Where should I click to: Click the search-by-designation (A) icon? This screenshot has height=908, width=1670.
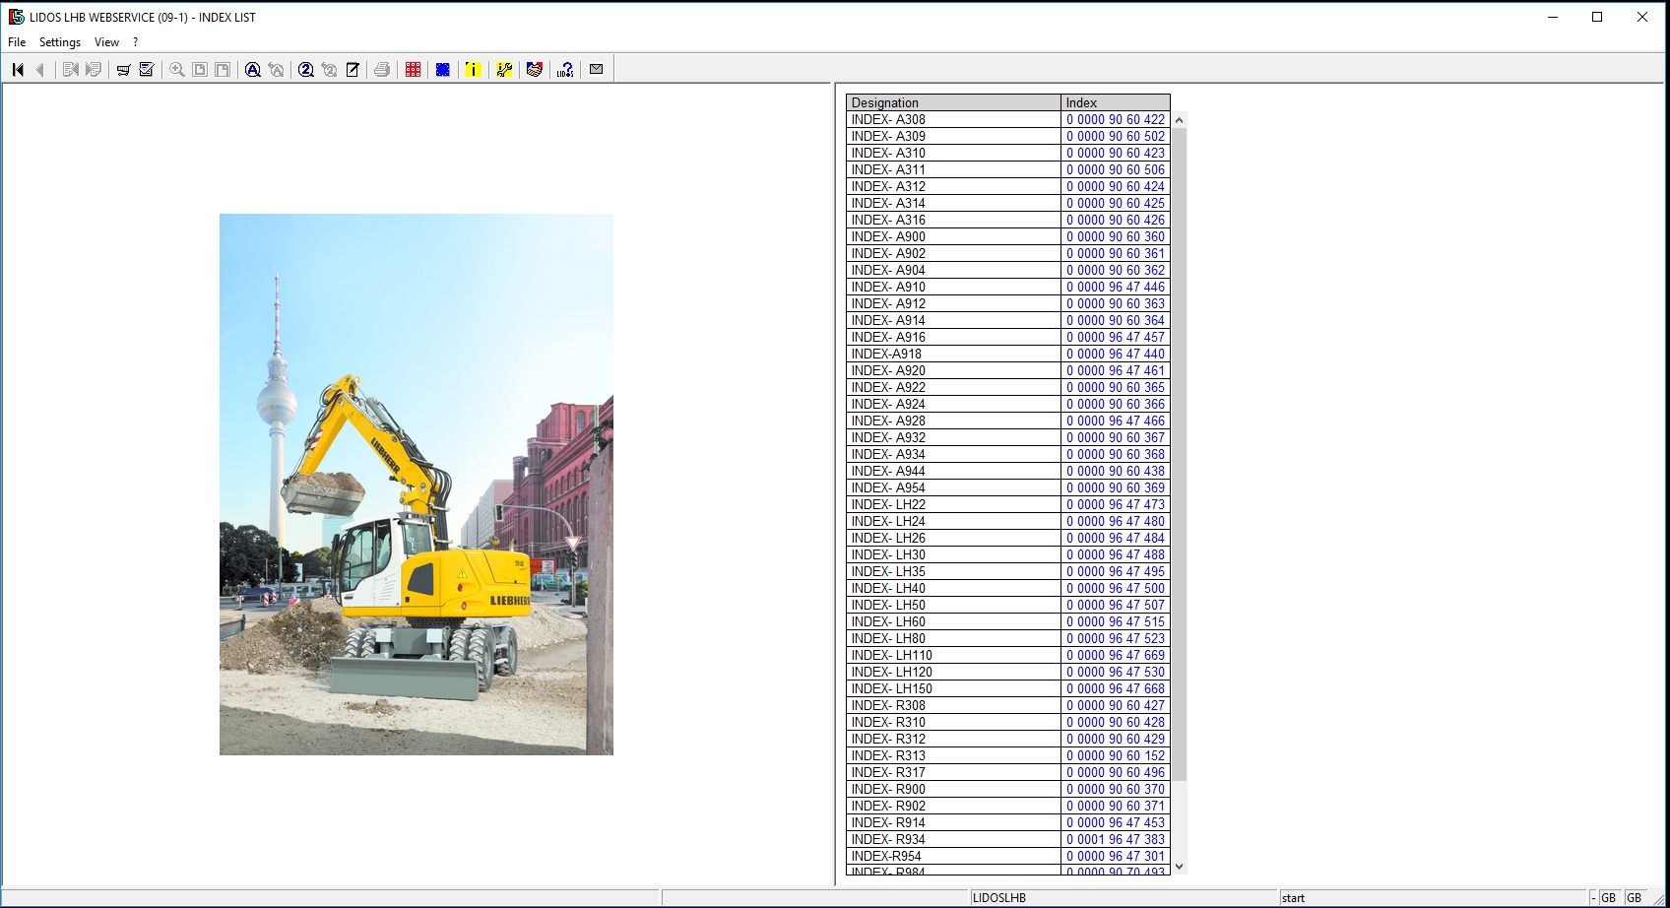pos(252,69)
